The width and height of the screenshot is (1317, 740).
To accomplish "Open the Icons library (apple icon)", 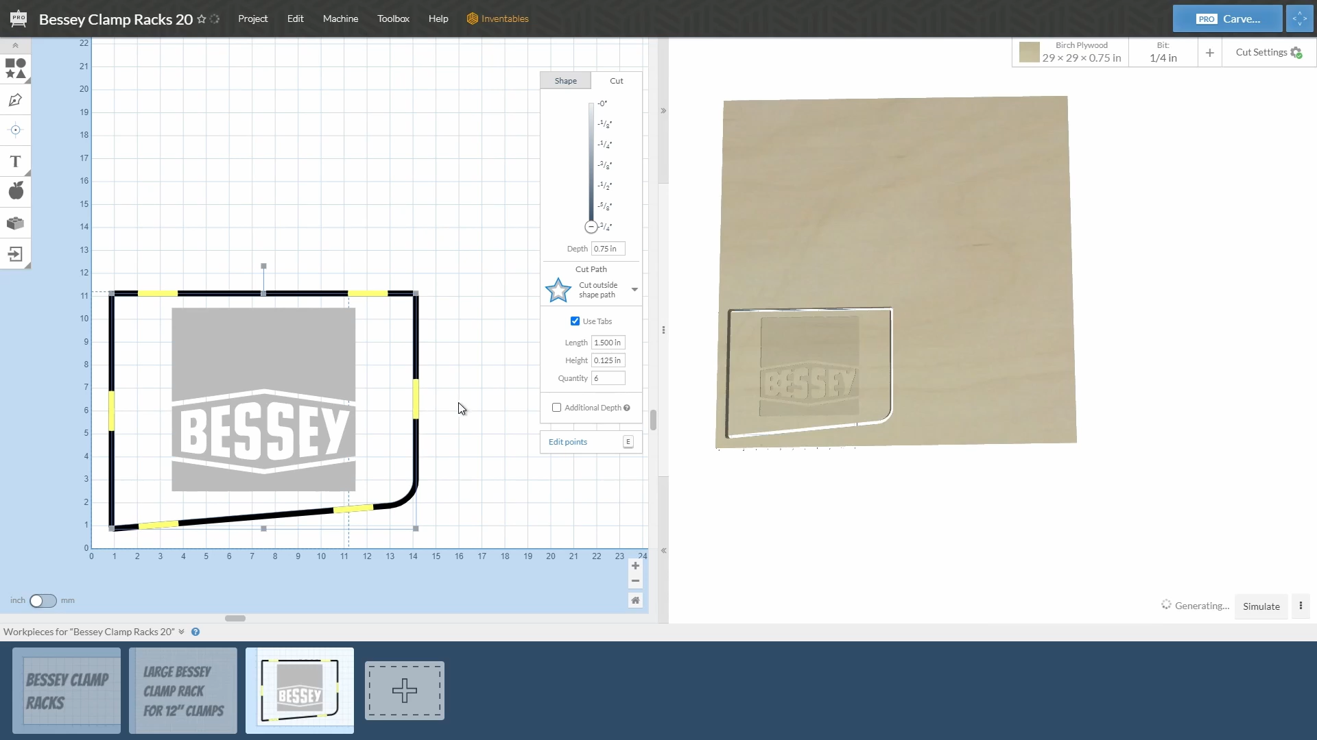I will (x=15, y=191).
